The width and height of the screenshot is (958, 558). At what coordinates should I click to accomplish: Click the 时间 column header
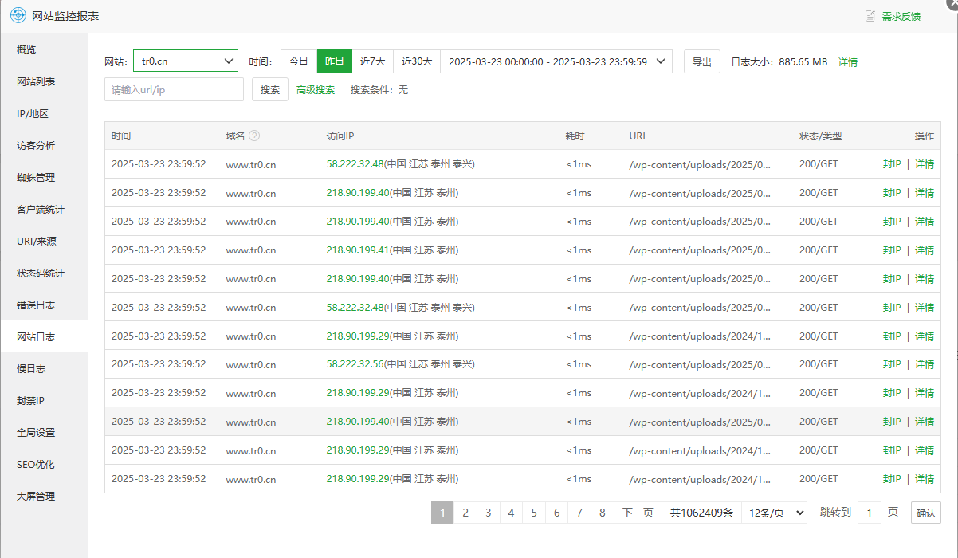click(x=121, y=136)
